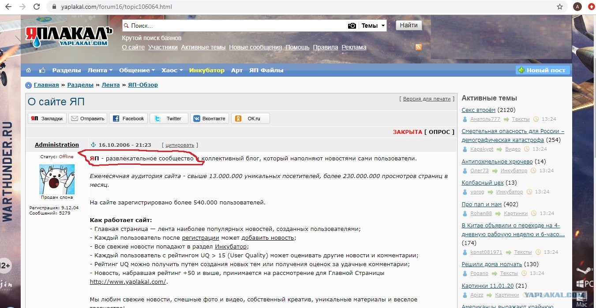
Task: Click the YaPlakal site logo
Action: [x=68, y=37]
